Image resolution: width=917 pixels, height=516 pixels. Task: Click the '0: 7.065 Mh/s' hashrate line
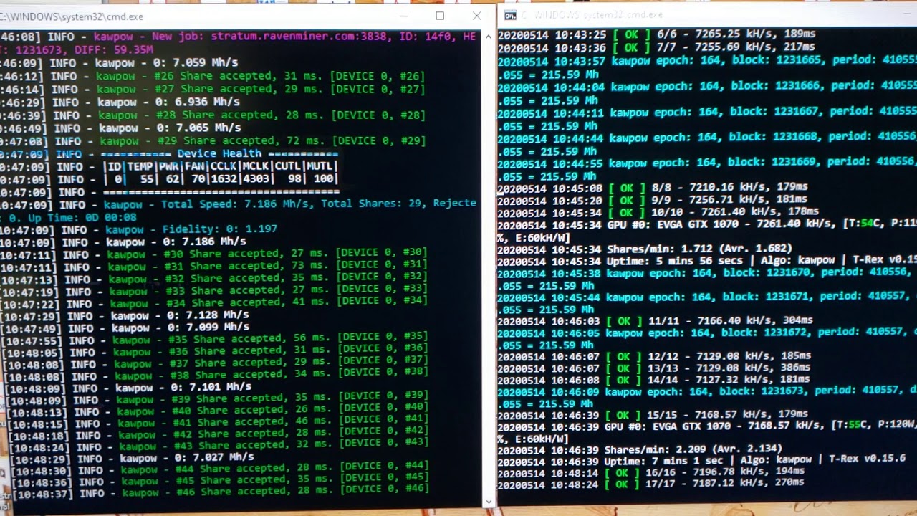121,128
